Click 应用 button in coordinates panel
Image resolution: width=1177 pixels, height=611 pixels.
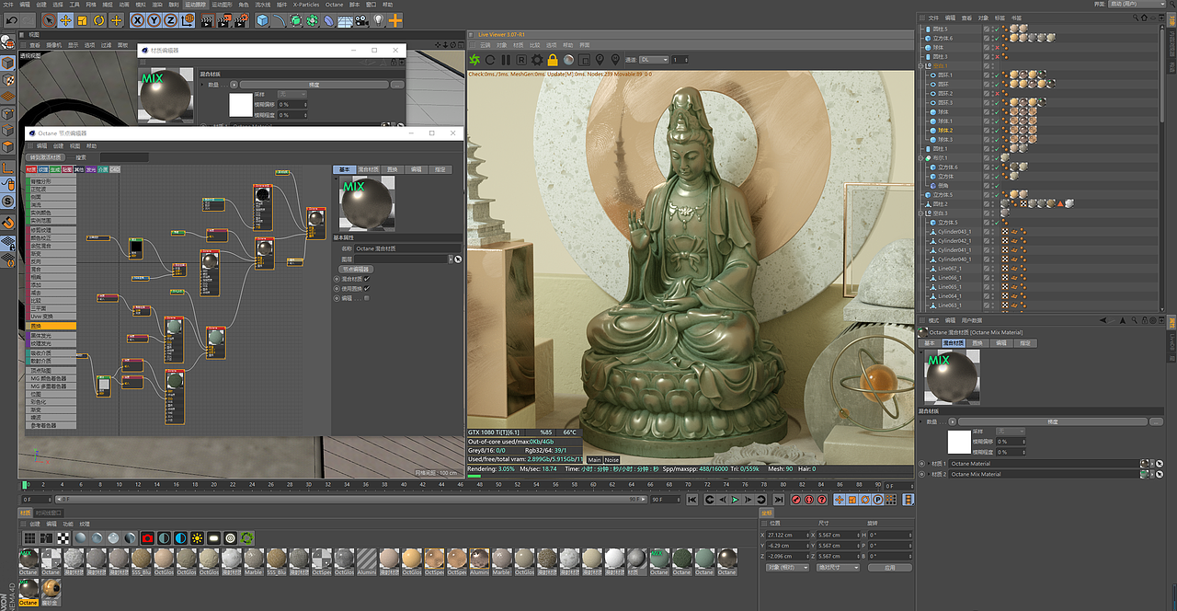click(x=890, y=568)
